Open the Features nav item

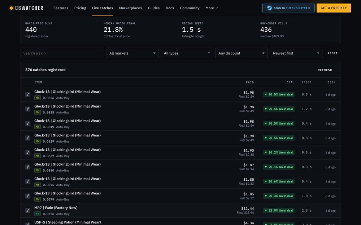tap(61, 8)
